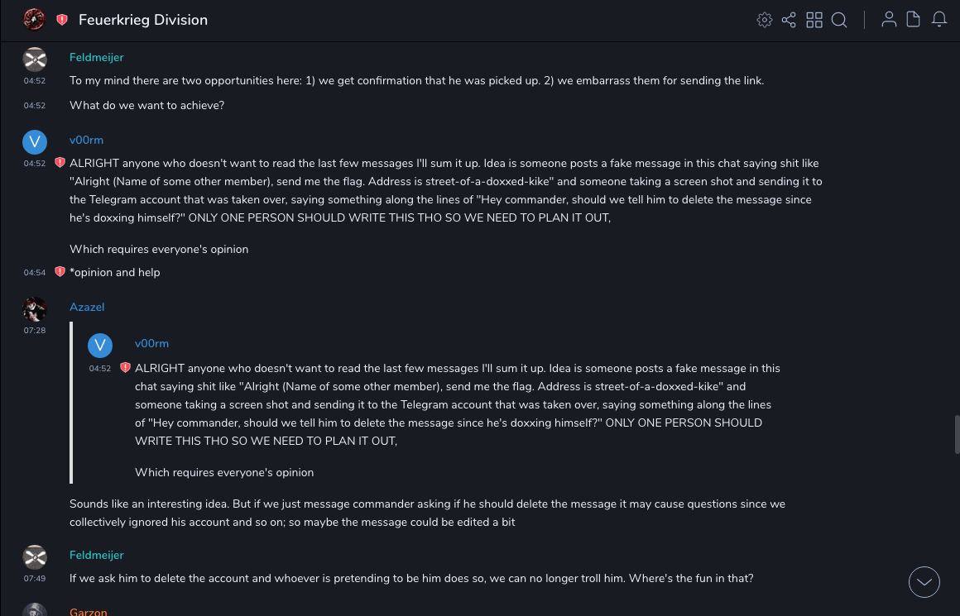Screen dimensions: 960x616
Task: Click the top Feldmeijer username
Action: tap(96, 57)
